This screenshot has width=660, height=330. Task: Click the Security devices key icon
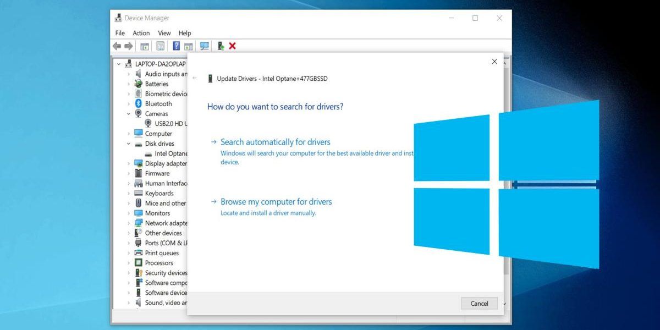click(139, 273)
